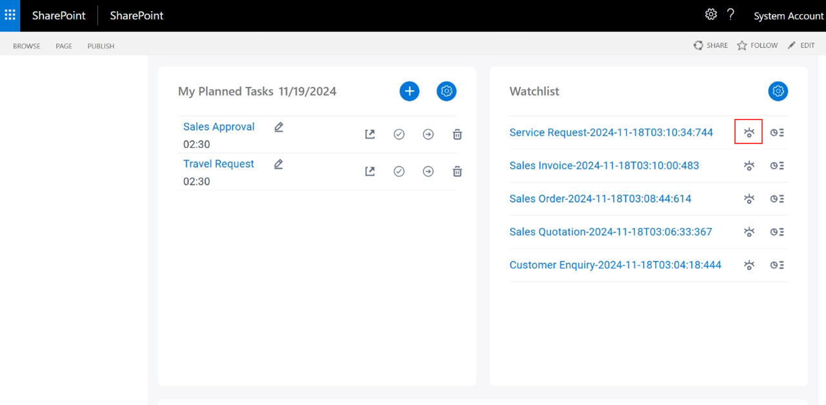The width and height of the screenshot is (826, 405).
Task: Open My Planned Tasks settings gear
Action: pos(447,91)
